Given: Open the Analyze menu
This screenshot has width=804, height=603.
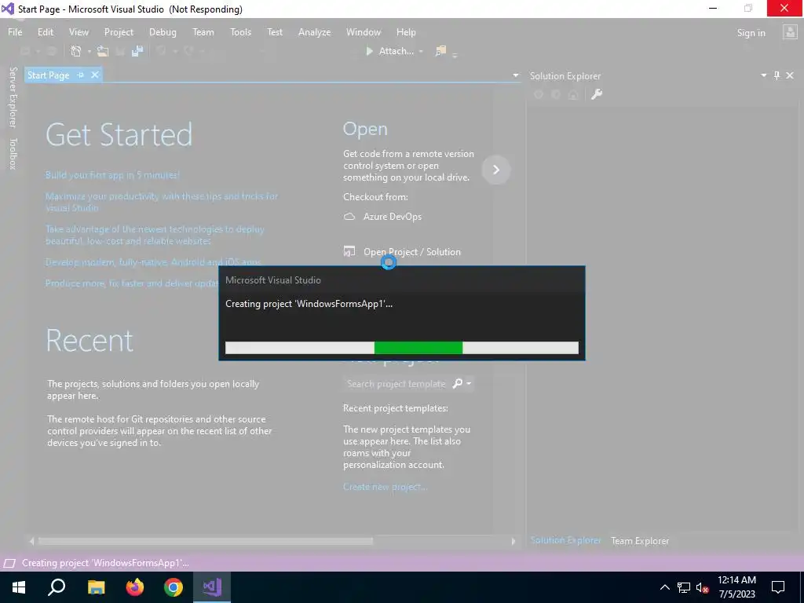Looking at the screenshot, I should [x=314, y=31].
